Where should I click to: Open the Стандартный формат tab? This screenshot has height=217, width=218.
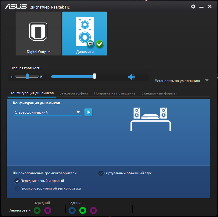(159, 93)
